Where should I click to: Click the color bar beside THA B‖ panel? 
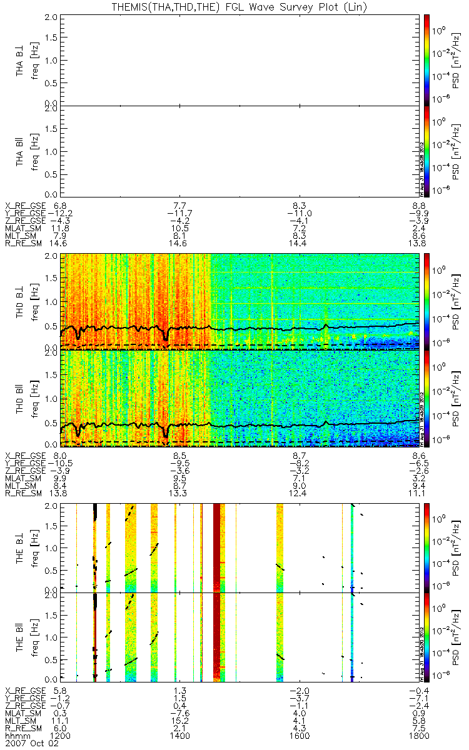coord(428,151)
